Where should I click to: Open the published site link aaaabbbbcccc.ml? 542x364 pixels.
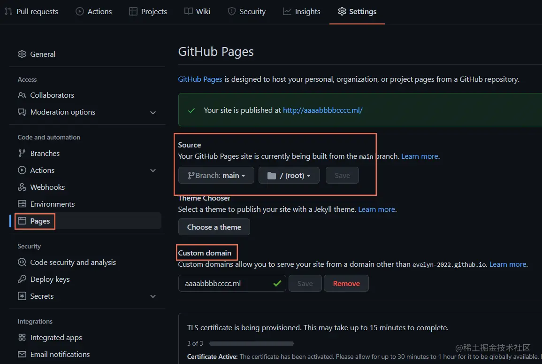(323, 110)
